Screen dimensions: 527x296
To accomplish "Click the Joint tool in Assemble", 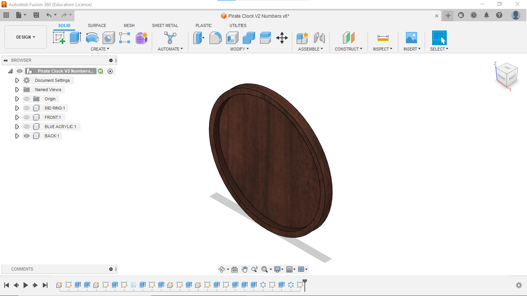I will (x=319, y=38).
